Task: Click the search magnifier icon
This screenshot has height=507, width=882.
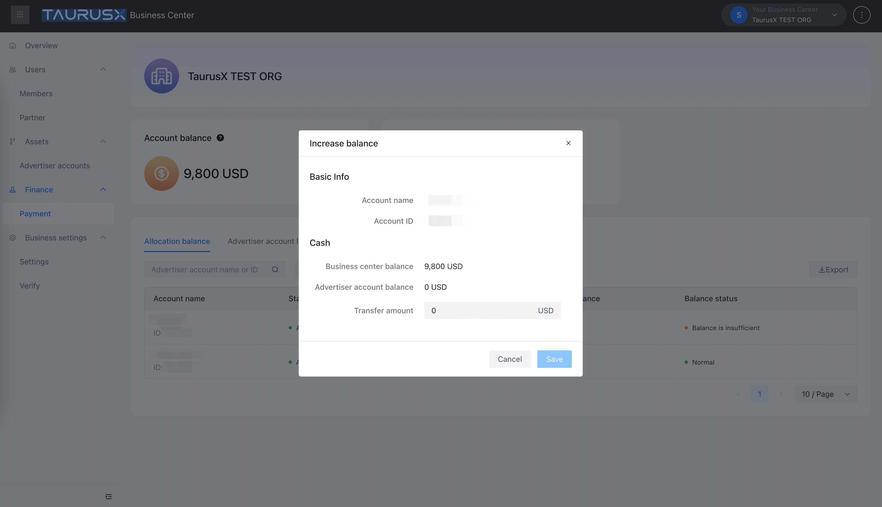Action: point(275,269)
